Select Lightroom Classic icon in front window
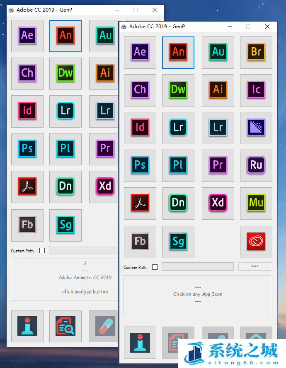The width and height of the screenshot is (286, 368). [218, 128]
